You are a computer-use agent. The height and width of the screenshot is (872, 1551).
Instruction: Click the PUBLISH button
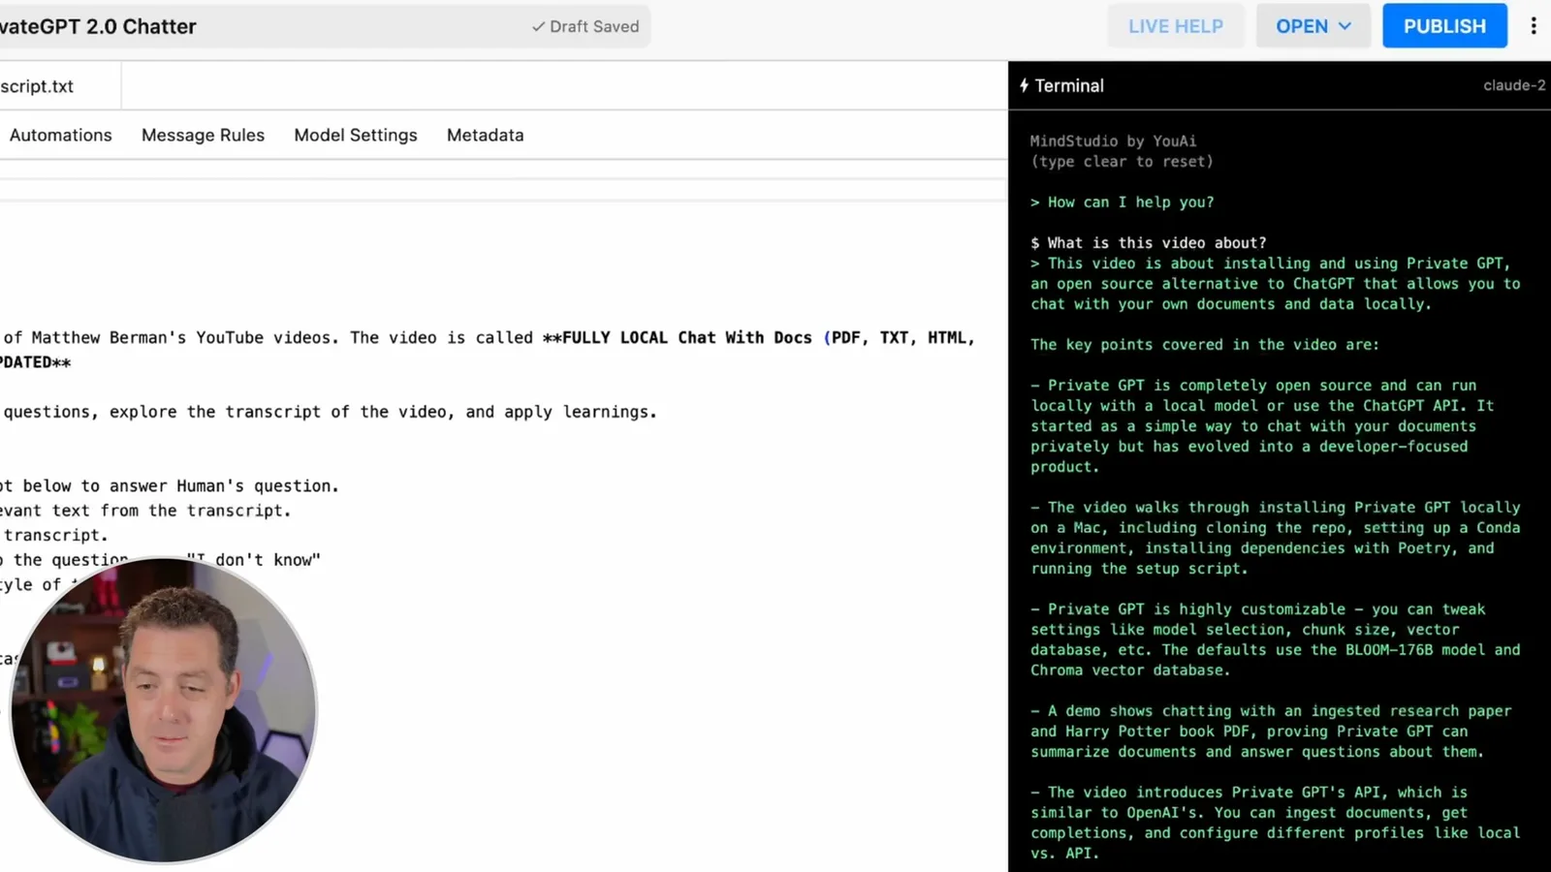pyautogui.click(x=1444, y=26)
